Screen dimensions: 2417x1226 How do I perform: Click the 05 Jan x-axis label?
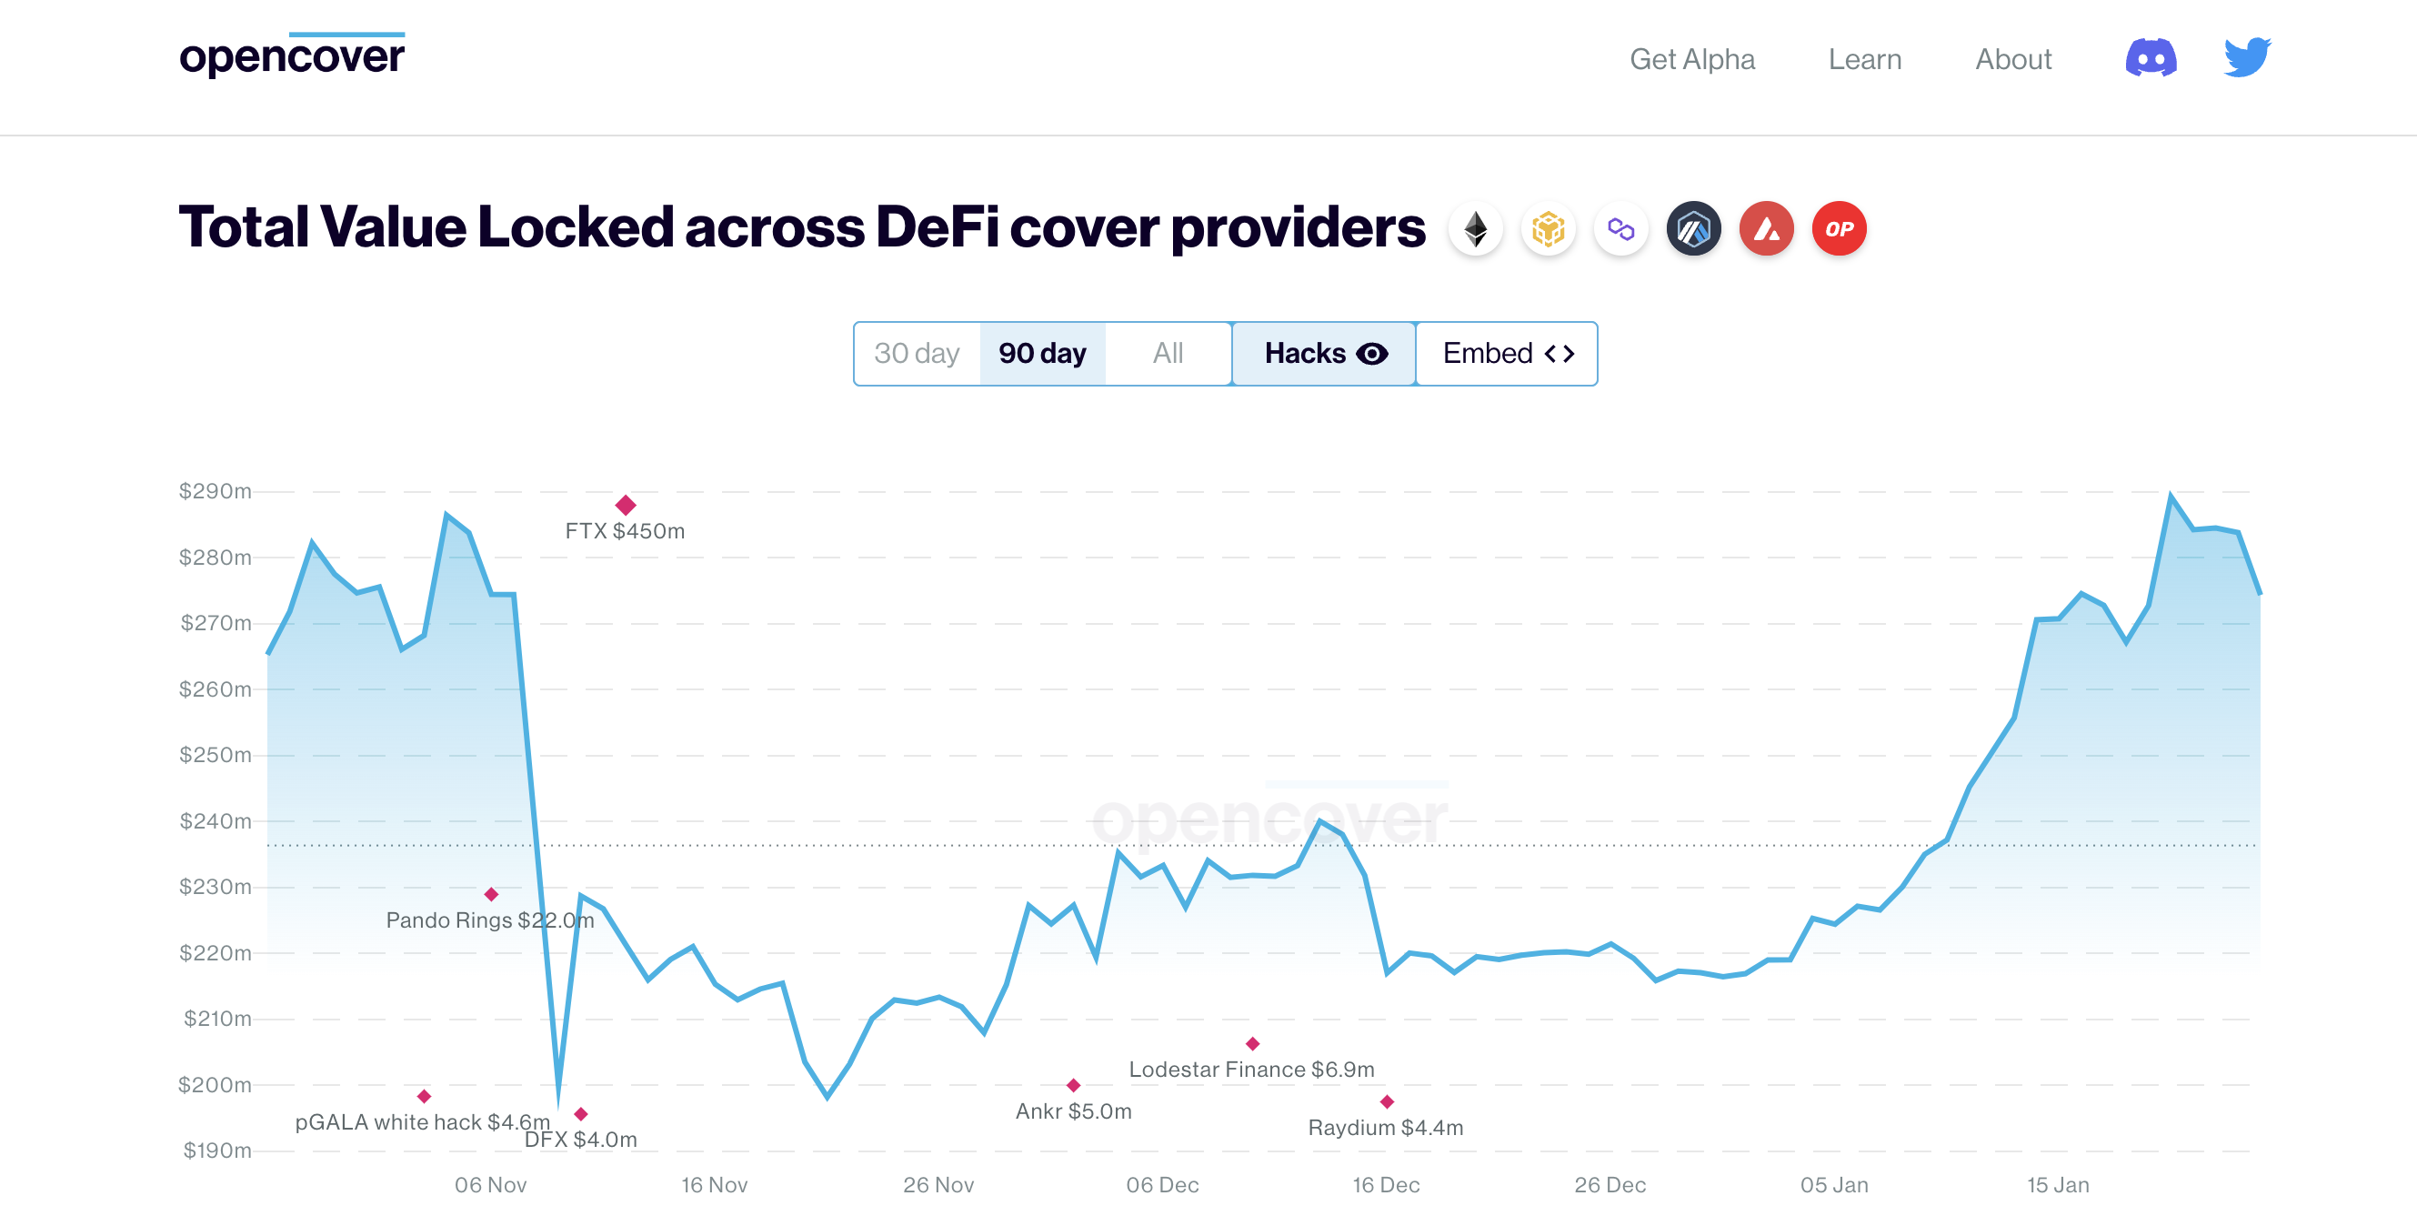tap(1834, 1186)
